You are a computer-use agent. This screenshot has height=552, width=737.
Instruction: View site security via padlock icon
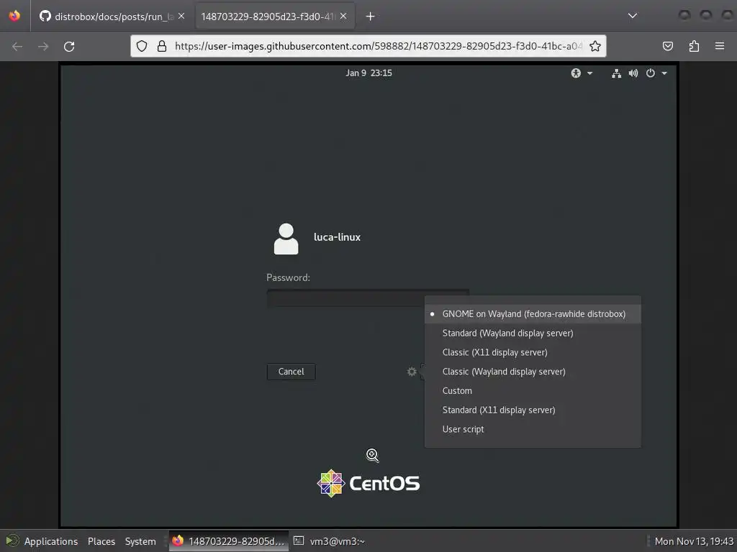click(162, 46)
